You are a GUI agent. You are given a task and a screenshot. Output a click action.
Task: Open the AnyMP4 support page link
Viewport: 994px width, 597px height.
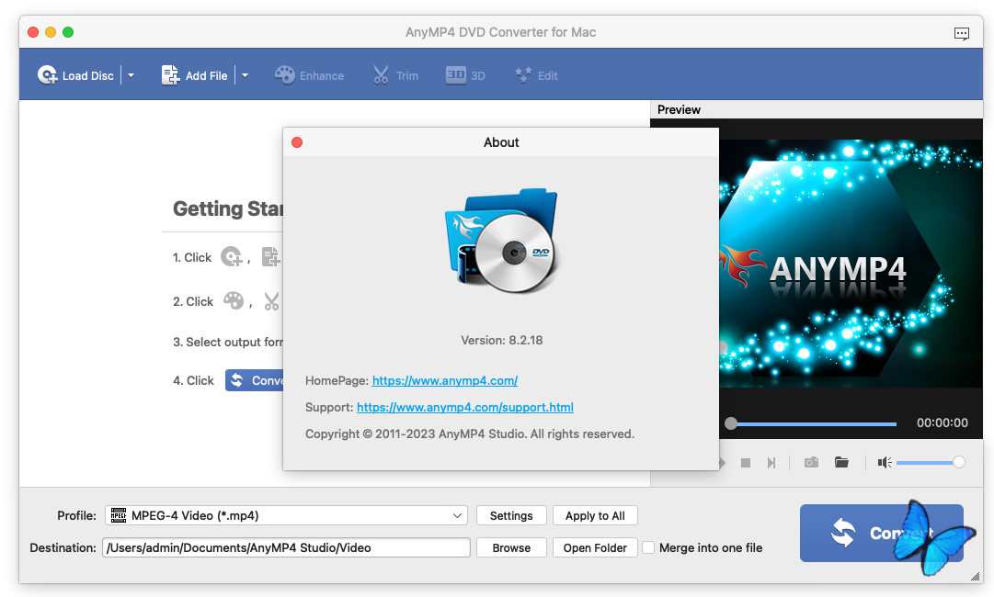point(464,407)
